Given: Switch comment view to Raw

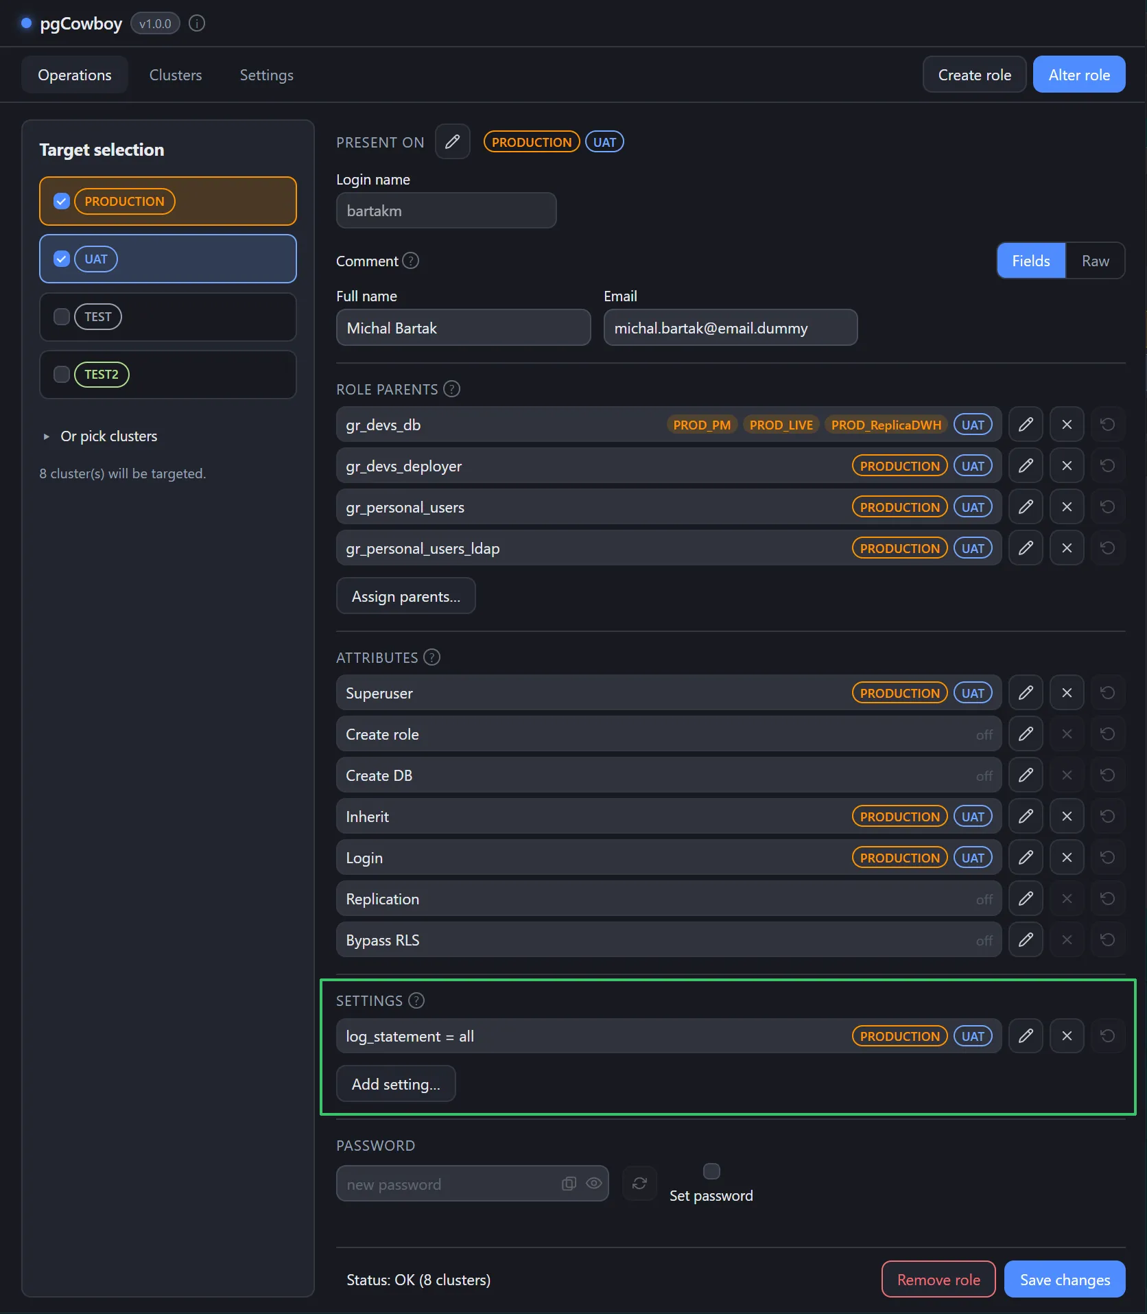Looking at the screenshot, I should pos(1096,261).
